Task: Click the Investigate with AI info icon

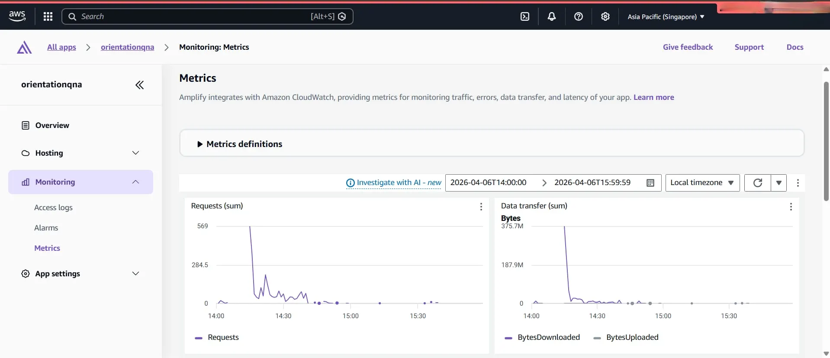Action: click(350, 183)
